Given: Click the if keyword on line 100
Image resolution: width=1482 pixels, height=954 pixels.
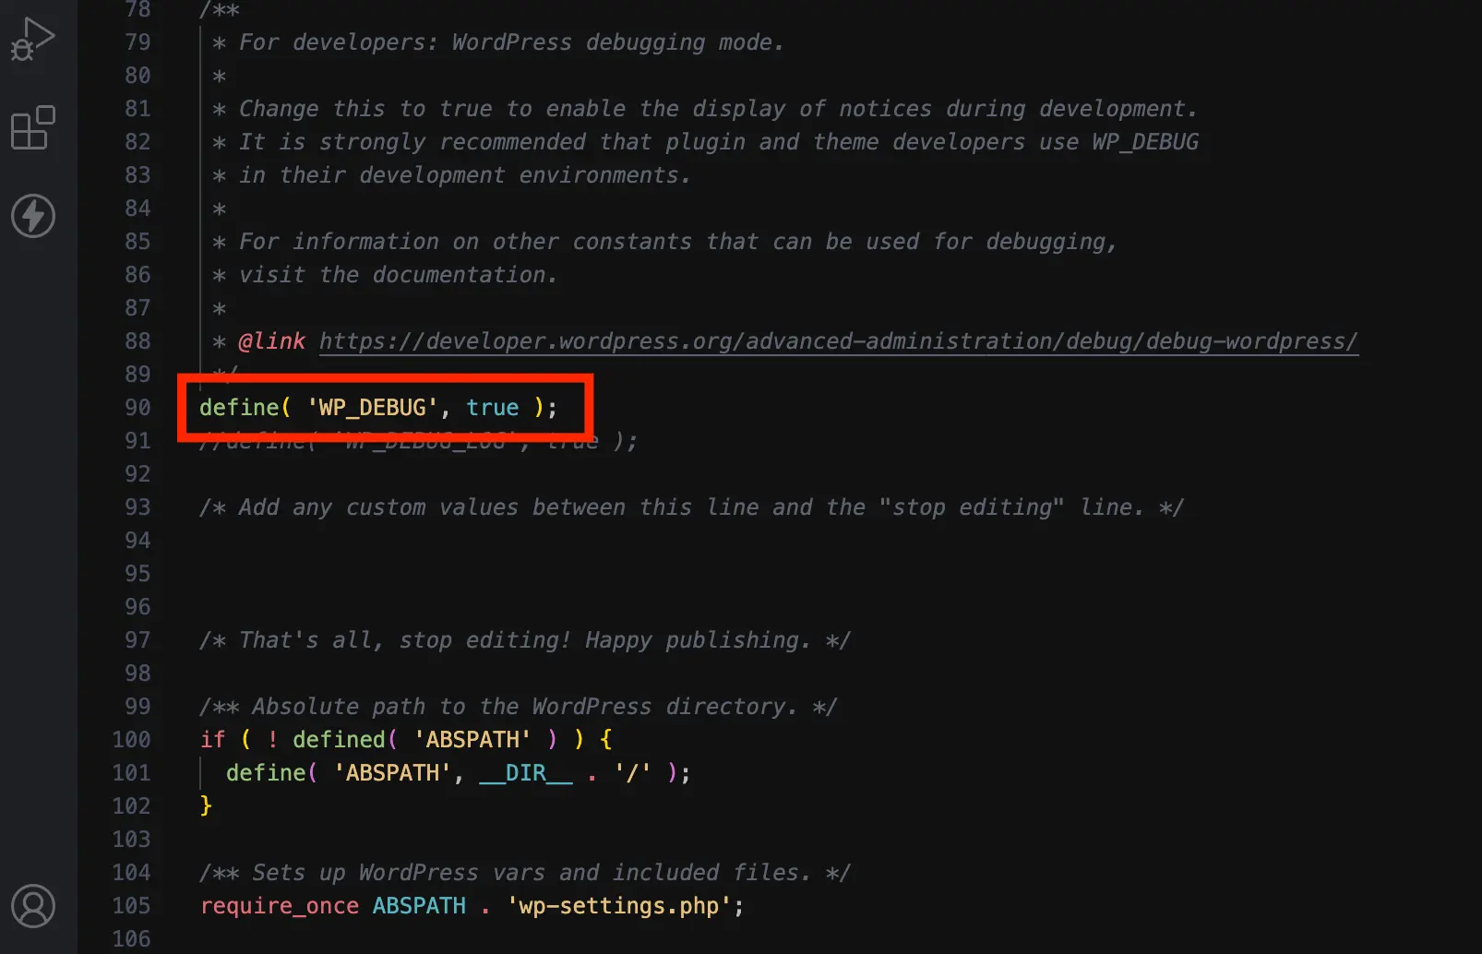Looking at the screenshot, I should [212, 740].
